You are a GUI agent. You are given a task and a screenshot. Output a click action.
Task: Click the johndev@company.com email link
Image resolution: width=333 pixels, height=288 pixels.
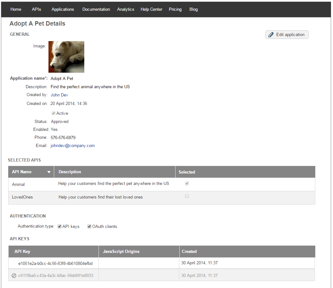tap(73, 146)
